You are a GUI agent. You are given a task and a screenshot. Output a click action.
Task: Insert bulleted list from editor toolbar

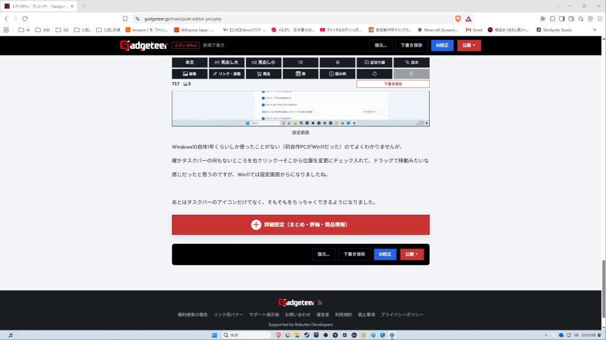pyautogui.click(x=301, y=62)
